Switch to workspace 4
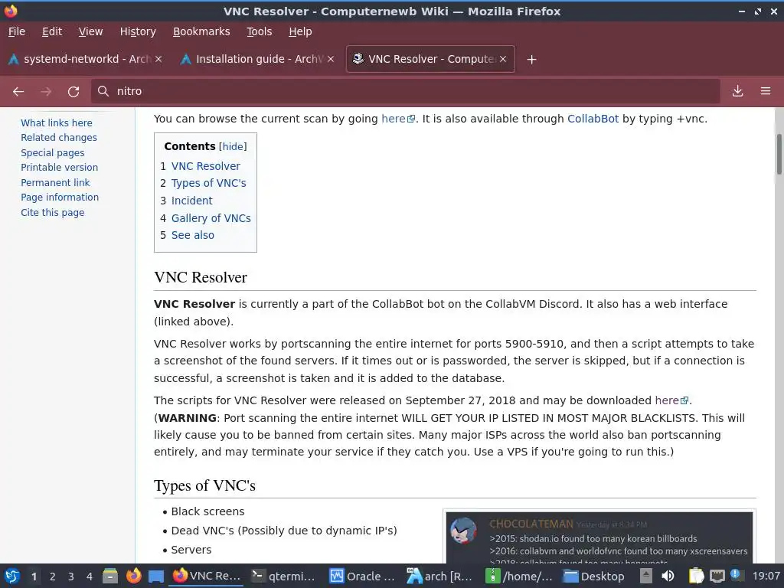This screenshot has width=784, height=588. pos(89,577)
